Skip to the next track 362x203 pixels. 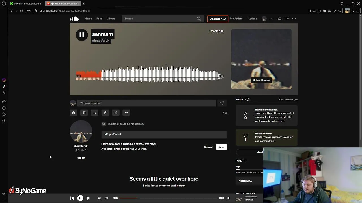[x=89, y=198]
